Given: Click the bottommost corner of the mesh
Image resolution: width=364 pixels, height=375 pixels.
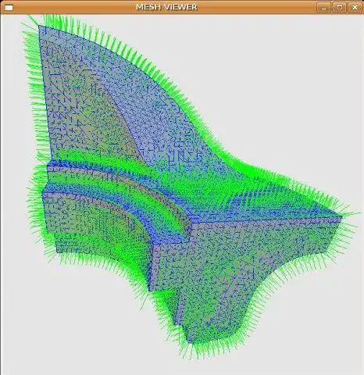Looking at the screenshot, I should [190, 342].
